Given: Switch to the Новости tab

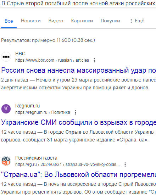Looking at the screenshot, I should [x=31, y=21].
